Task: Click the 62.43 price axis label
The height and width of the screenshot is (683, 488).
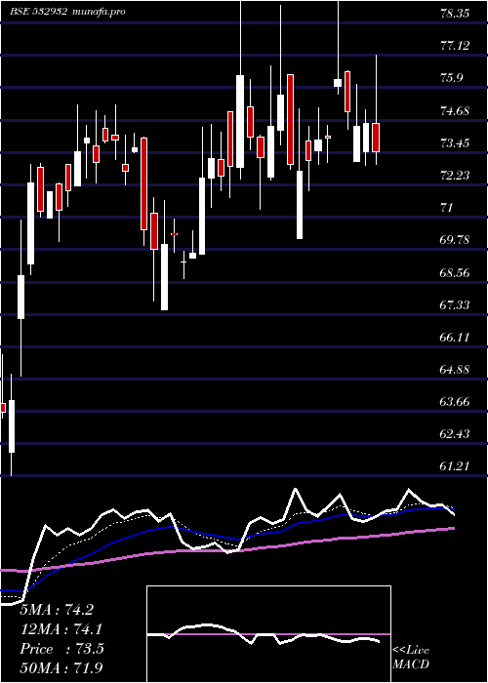Action: tap(455, 434)
